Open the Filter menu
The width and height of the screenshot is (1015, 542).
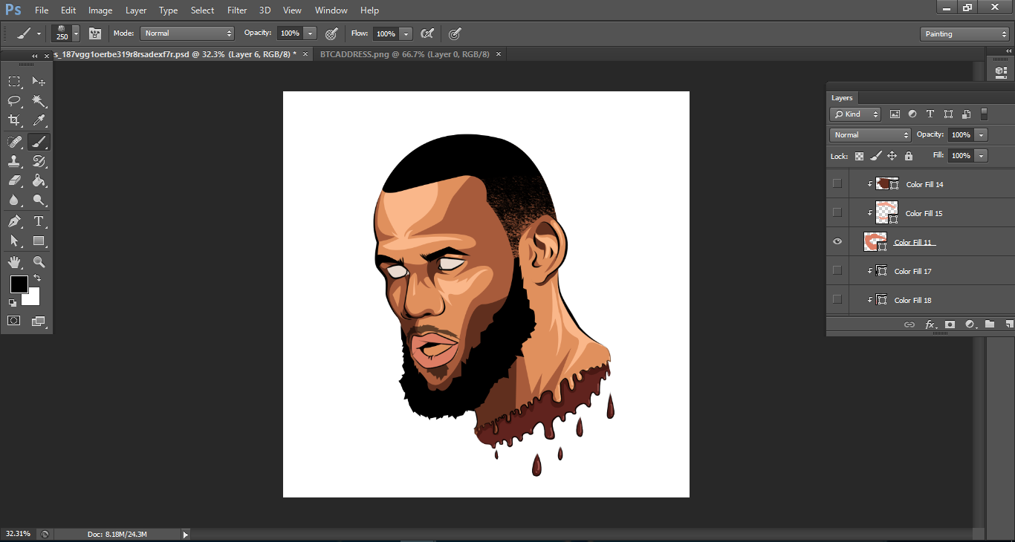tap(237, 10)
